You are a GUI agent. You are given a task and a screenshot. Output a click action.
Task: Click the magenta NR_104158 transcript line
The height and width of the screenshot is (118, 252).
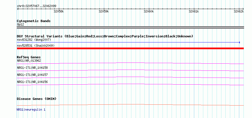[x=130, y=70]
